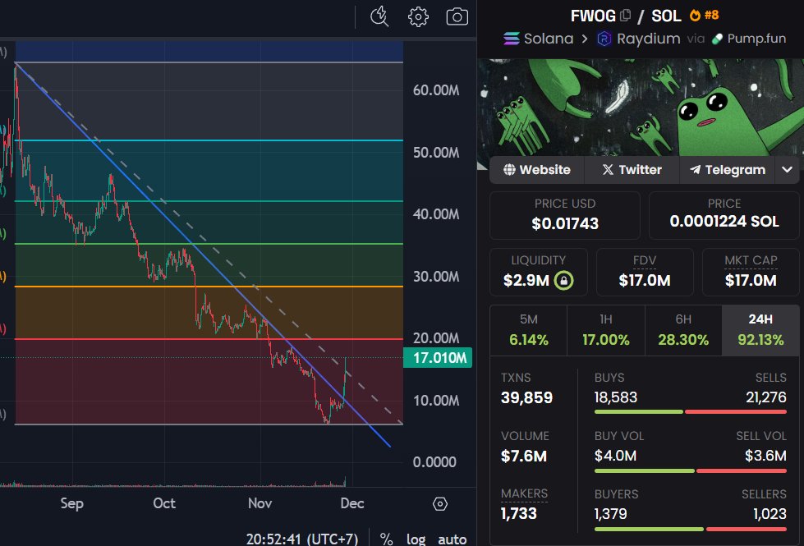Click the globe icon on Website button
This screenshot has width=804, height=546.
509,170
